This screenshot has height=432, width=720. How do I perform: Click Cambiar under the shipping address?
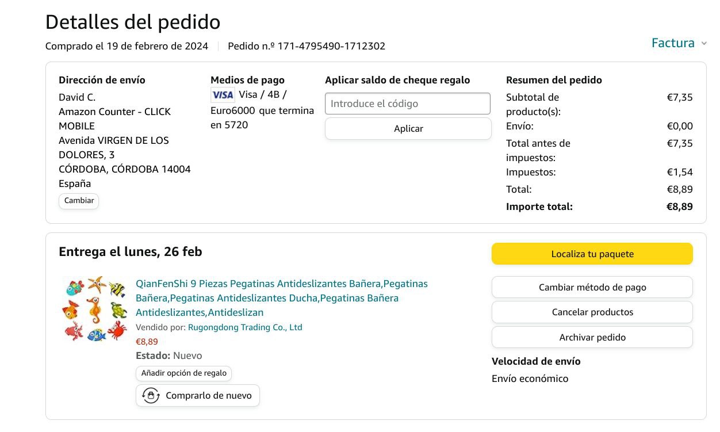click(79, 201)
